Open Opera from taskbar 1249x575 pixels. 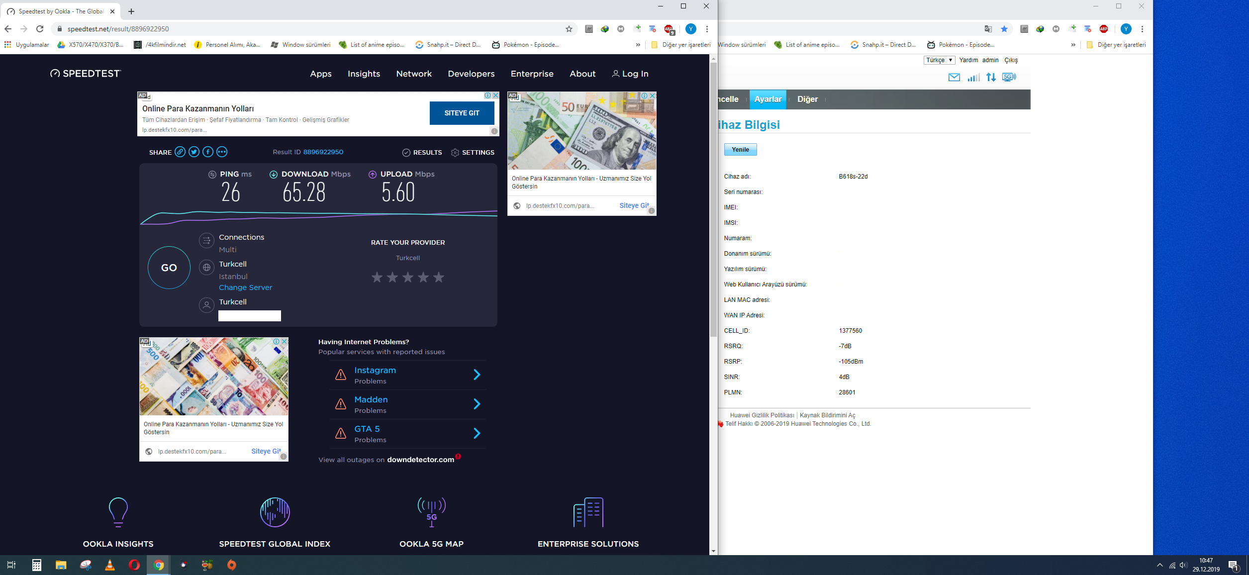click(x=134, y=565)
